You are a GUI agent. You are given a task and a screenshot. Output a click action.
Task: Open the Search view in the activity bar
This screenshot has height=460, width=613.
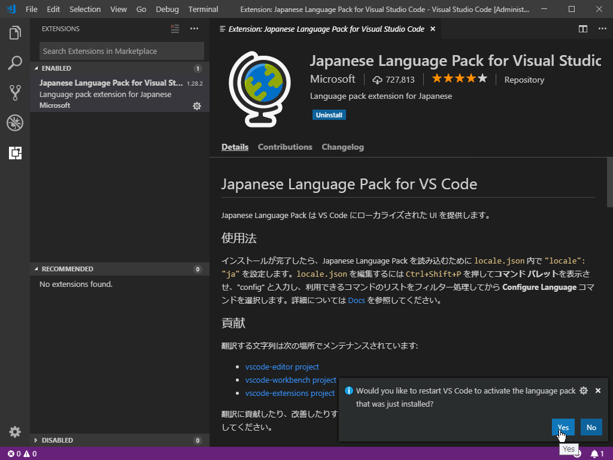tap(15, 63)
